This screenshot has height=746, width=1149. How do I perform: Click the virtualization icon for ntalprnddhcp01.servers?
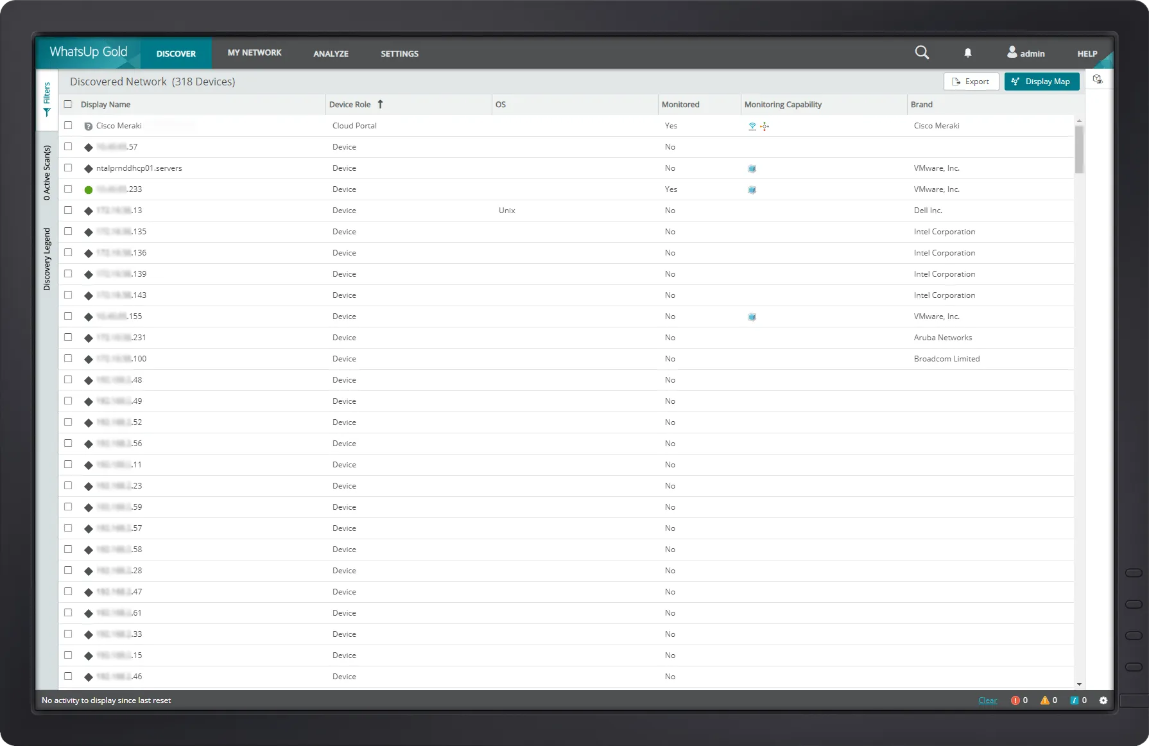[x=752, y=168]
